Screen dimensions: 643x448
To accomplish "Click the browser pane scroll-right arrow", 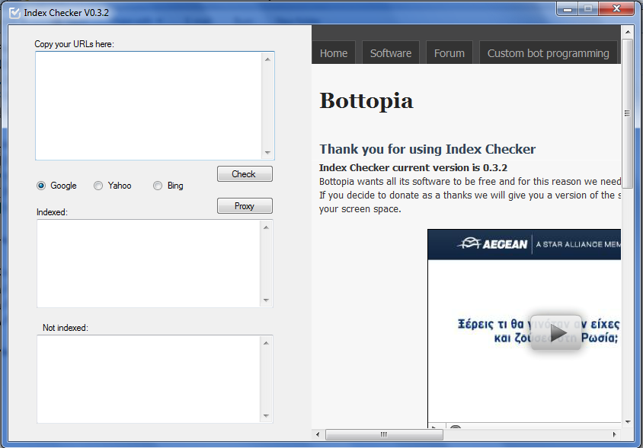I will [x=614, y=434].
